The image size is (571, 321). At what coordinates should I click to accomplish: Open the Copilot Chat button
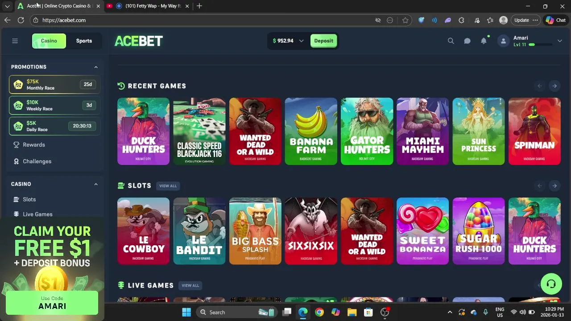(556, 20)
